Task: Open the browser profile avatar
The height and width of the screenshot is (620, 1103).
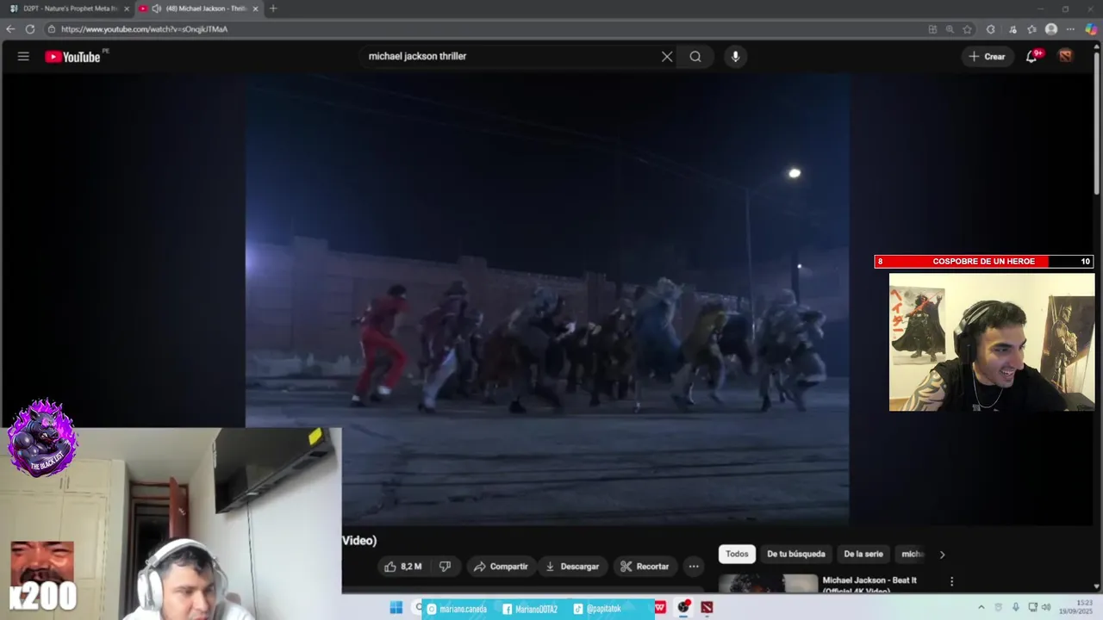Action: coord(1051,29)
